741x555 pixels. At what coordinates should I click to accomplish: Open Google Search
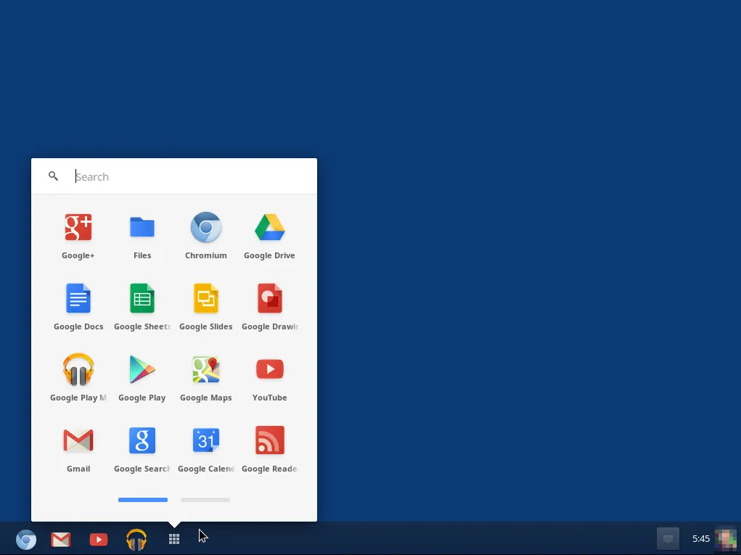(x=142, y=440)
